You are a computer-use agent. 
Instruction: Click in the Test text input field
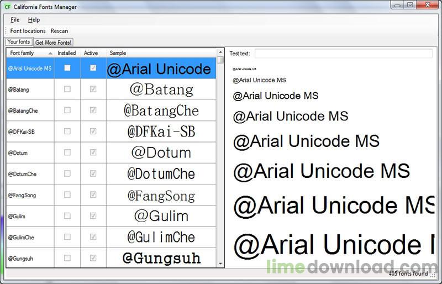(x=343, y=53)
